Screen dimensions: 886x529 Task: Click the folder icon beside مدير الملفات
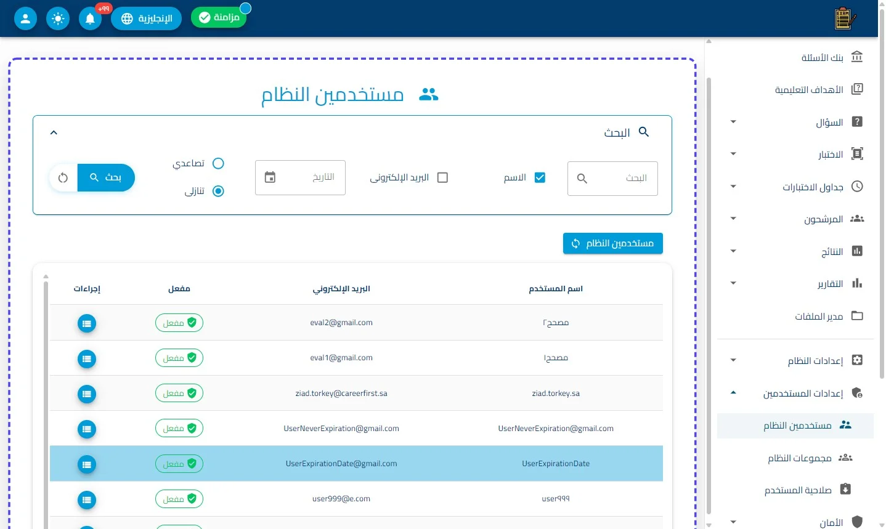(x=857, y=315)
